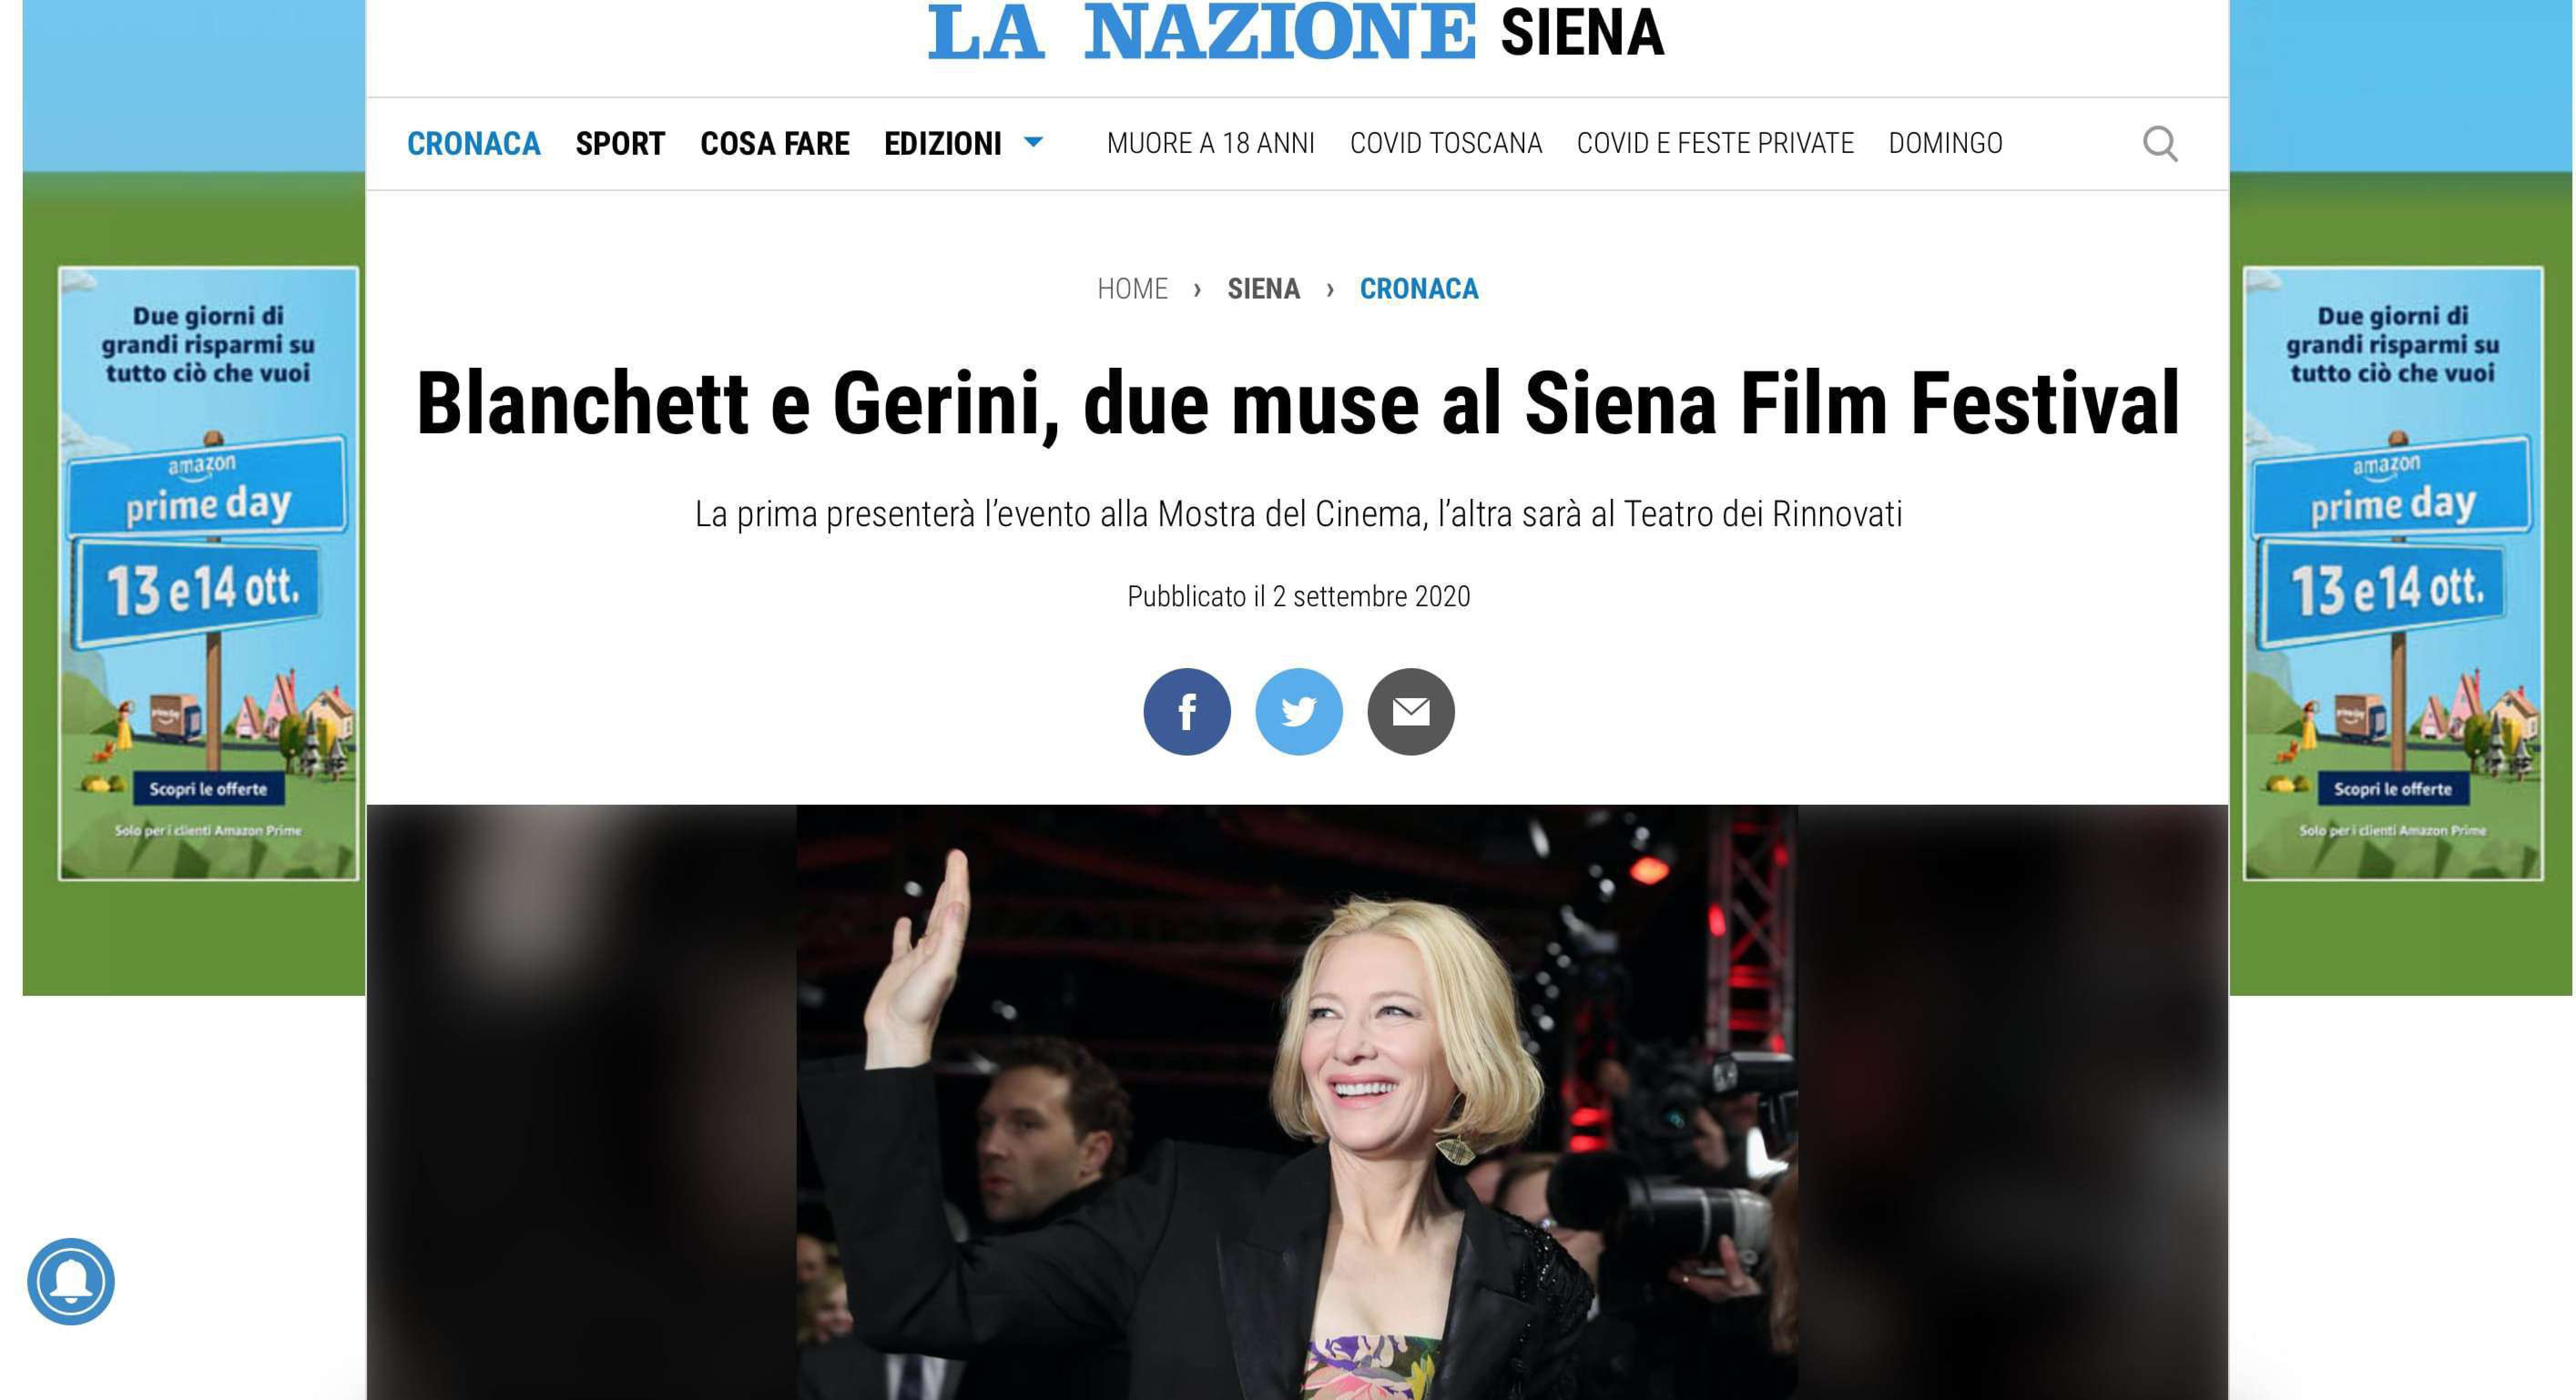This screenshot has height=1400, width=2576.
Task: Click the notification bell icon
Action: [x=71, y=1282]
